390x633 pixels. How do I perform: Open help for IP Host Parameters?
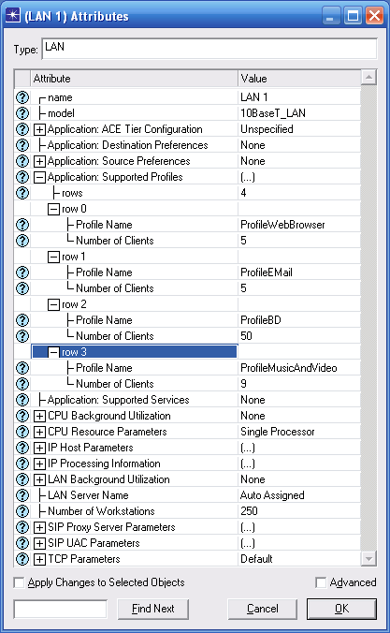[22, 448]
